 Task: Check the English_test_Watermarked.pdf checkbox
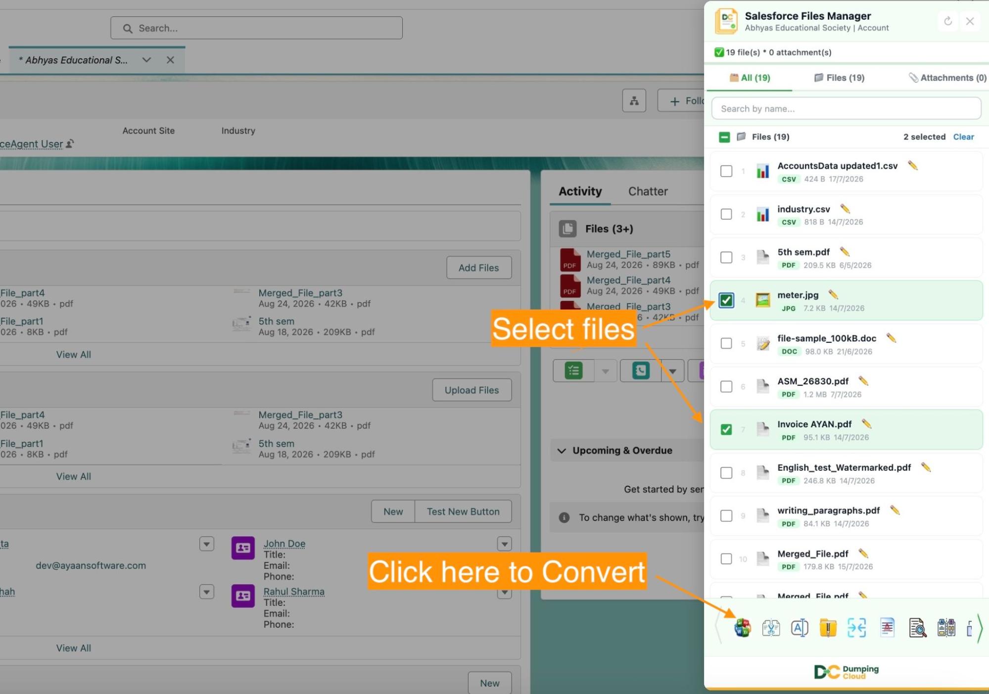(726, 472)
